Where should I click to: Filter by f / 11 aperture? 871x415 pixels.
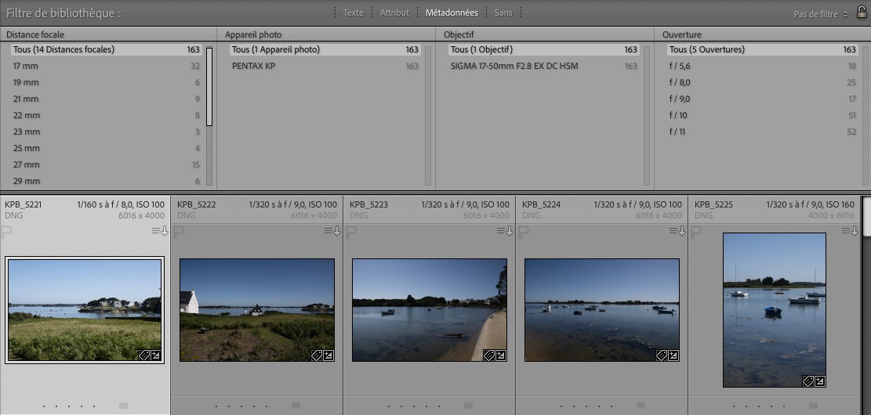[677, 132]
